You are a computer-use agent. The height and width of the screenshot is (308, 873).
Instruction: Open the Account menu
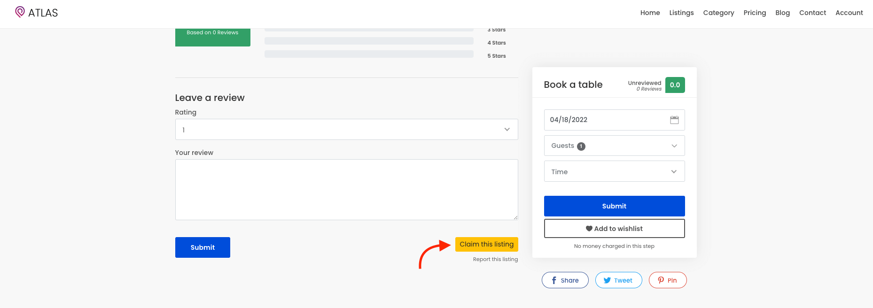[x=849, y=13]
